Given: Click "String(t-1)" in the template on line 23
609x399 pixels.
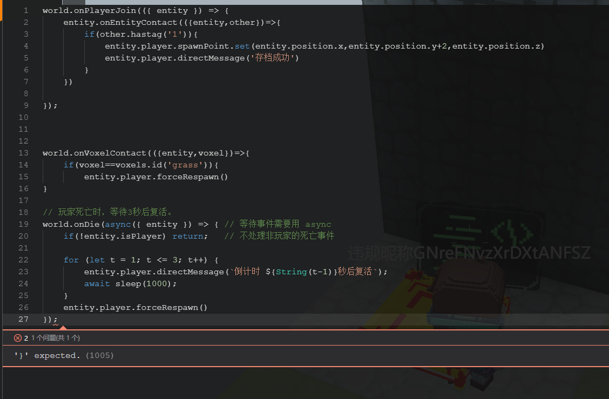Looking at the screenshot, I should pyautogui.click(x=303, y=272).
